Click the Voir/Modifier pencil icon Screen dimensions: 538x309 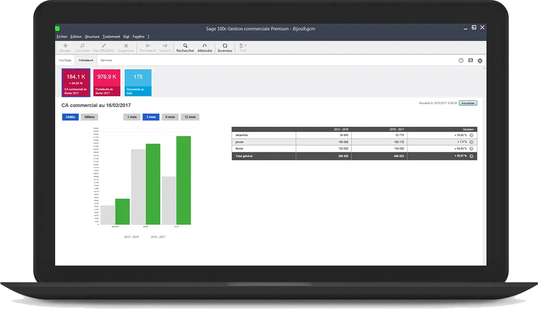click(x=104, y=46)
